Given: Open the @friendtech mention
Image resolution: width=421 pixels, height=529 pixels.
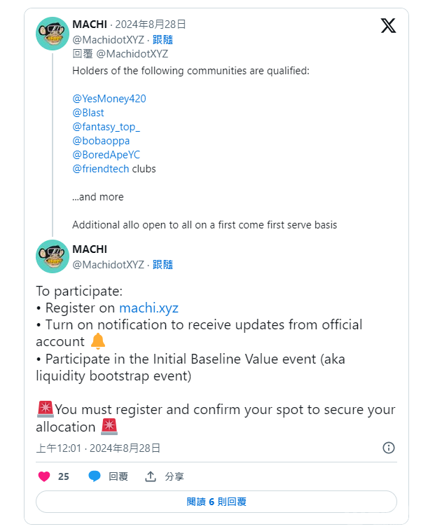Looking at the screenshot, I should (x=101, y=169).
